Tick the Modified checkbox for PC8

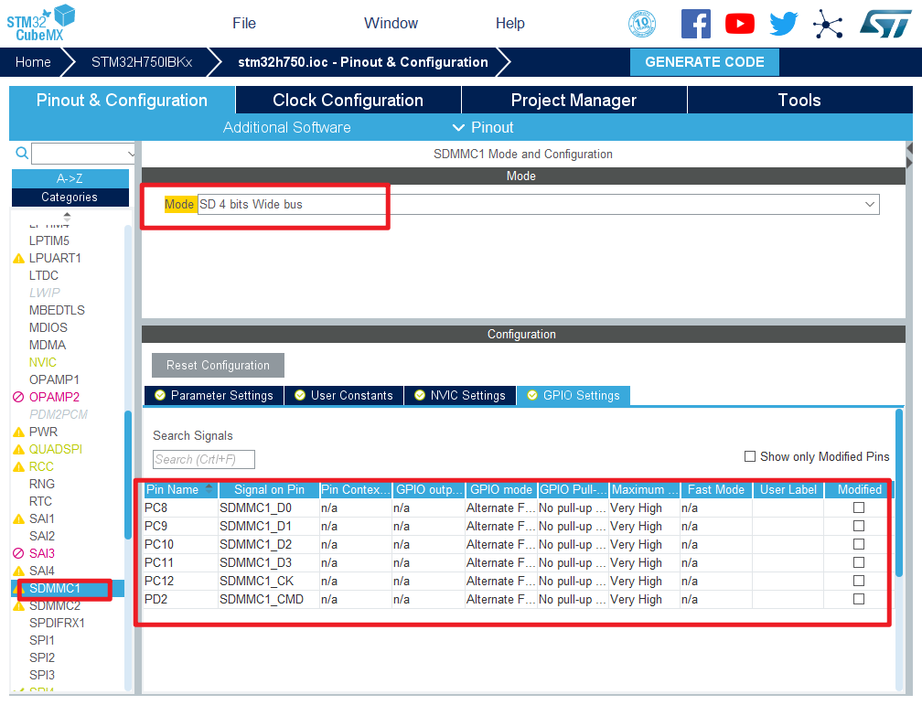click(859, 507)
